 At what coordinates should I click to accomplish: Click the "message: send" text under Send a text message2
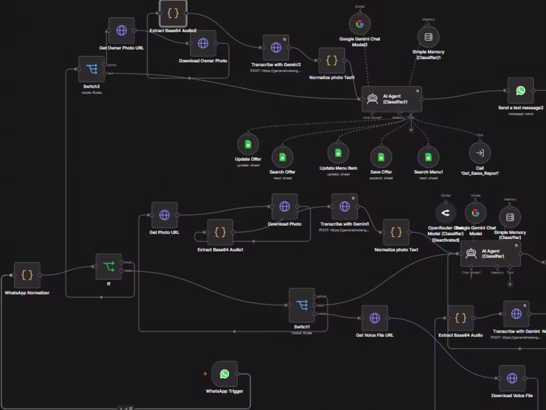[x=521, y=114]
